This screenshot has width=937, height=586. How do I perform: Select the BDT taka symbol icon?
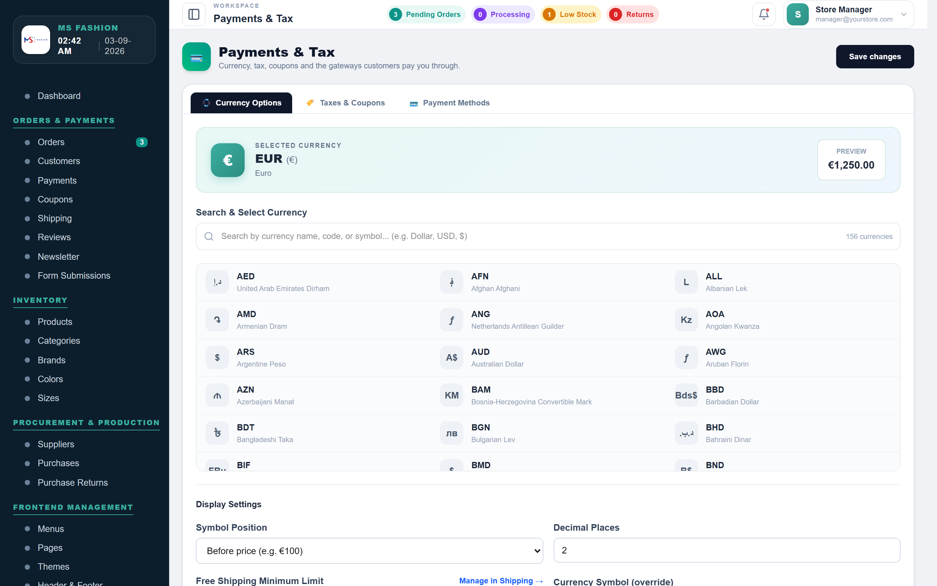click(x=217, y=433)
